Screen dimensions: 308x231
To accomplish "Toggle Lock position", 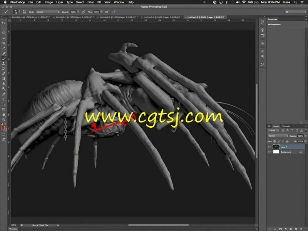I will 283,141.
